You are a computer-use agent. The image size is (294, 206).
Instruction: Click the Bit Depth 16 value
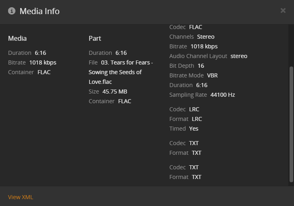pos(200,66)
